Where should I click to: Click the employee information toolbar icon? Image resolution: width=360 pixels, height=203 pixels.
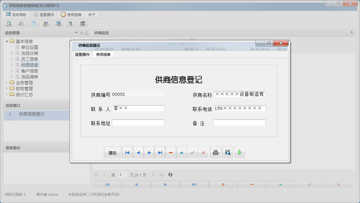pos(46,24)
